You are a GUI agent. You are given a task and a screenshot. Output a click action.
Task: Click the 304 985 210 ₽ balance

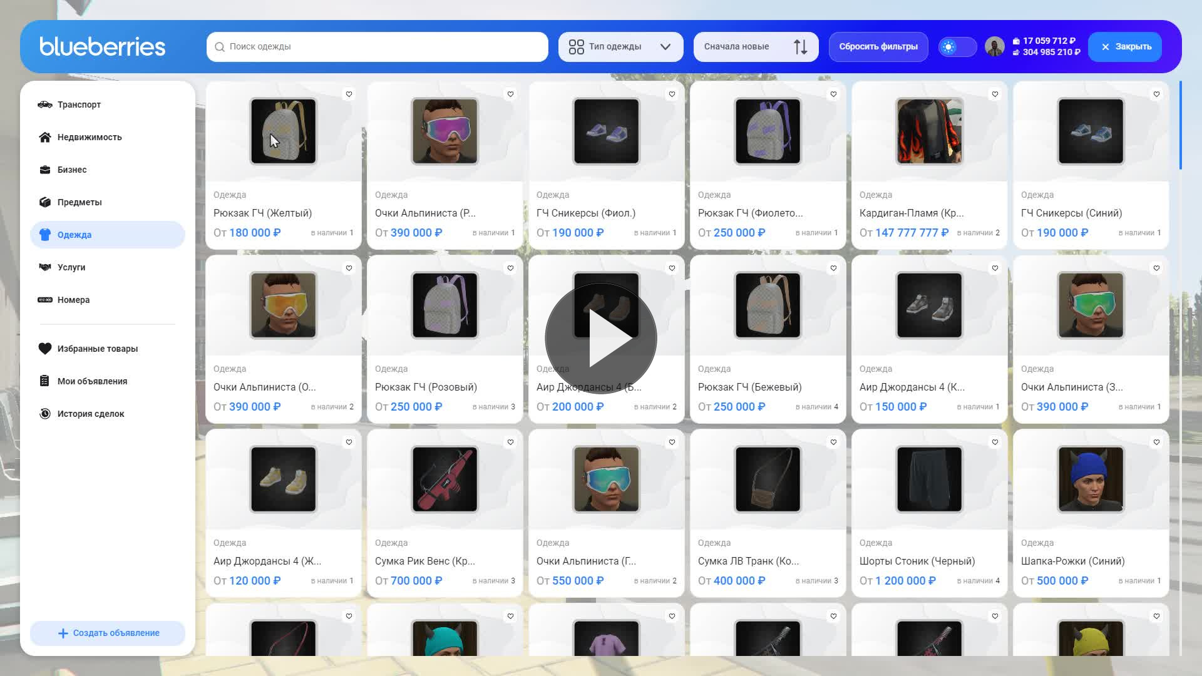point(1051,53)
